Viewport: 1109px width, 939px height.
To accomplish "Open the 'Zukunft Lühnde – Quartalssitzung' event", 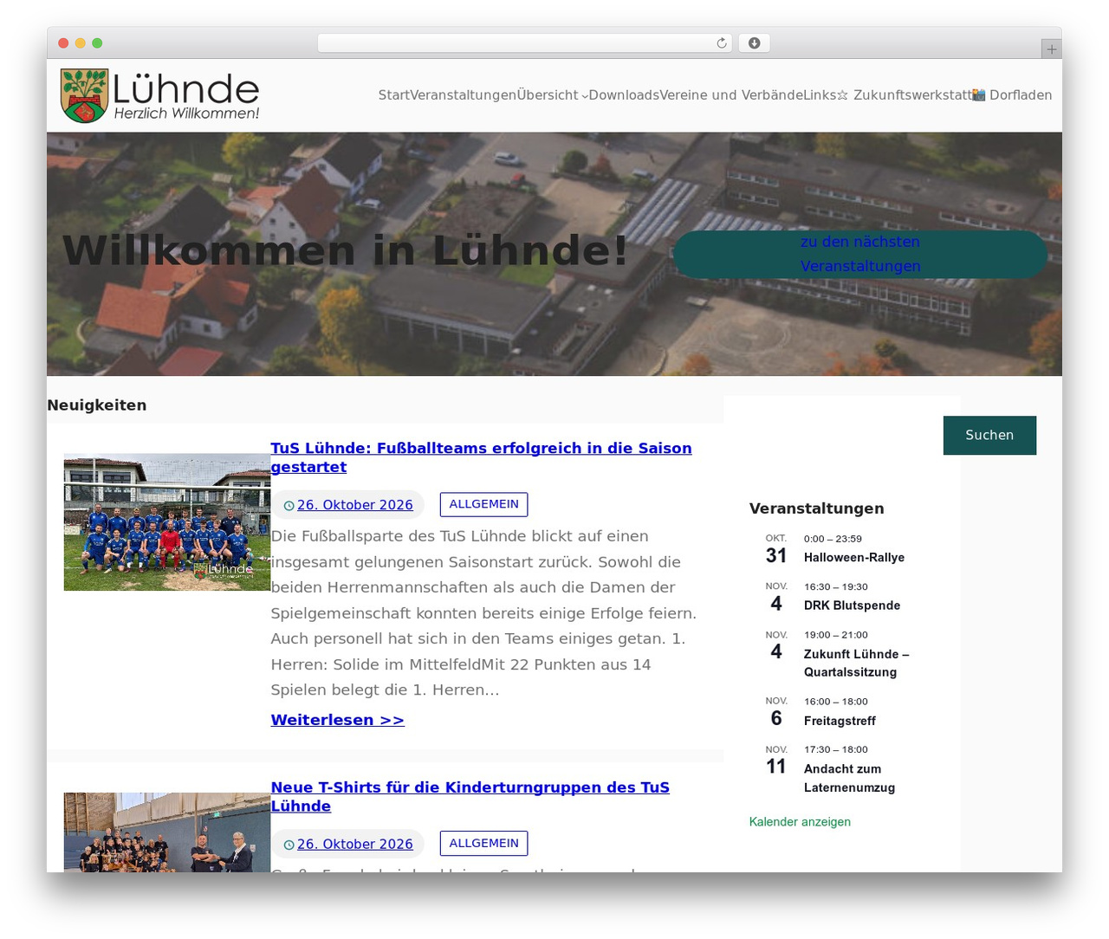I will (x=856, y=663).
